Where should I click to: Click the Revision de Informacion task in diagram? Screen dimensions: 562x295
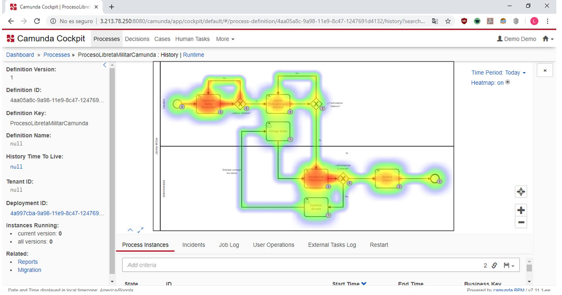[x=316, y=179]
